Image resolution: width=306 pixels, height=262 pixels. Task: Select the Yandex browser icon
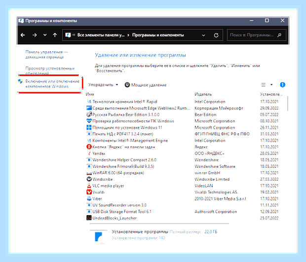pos(89,153)
